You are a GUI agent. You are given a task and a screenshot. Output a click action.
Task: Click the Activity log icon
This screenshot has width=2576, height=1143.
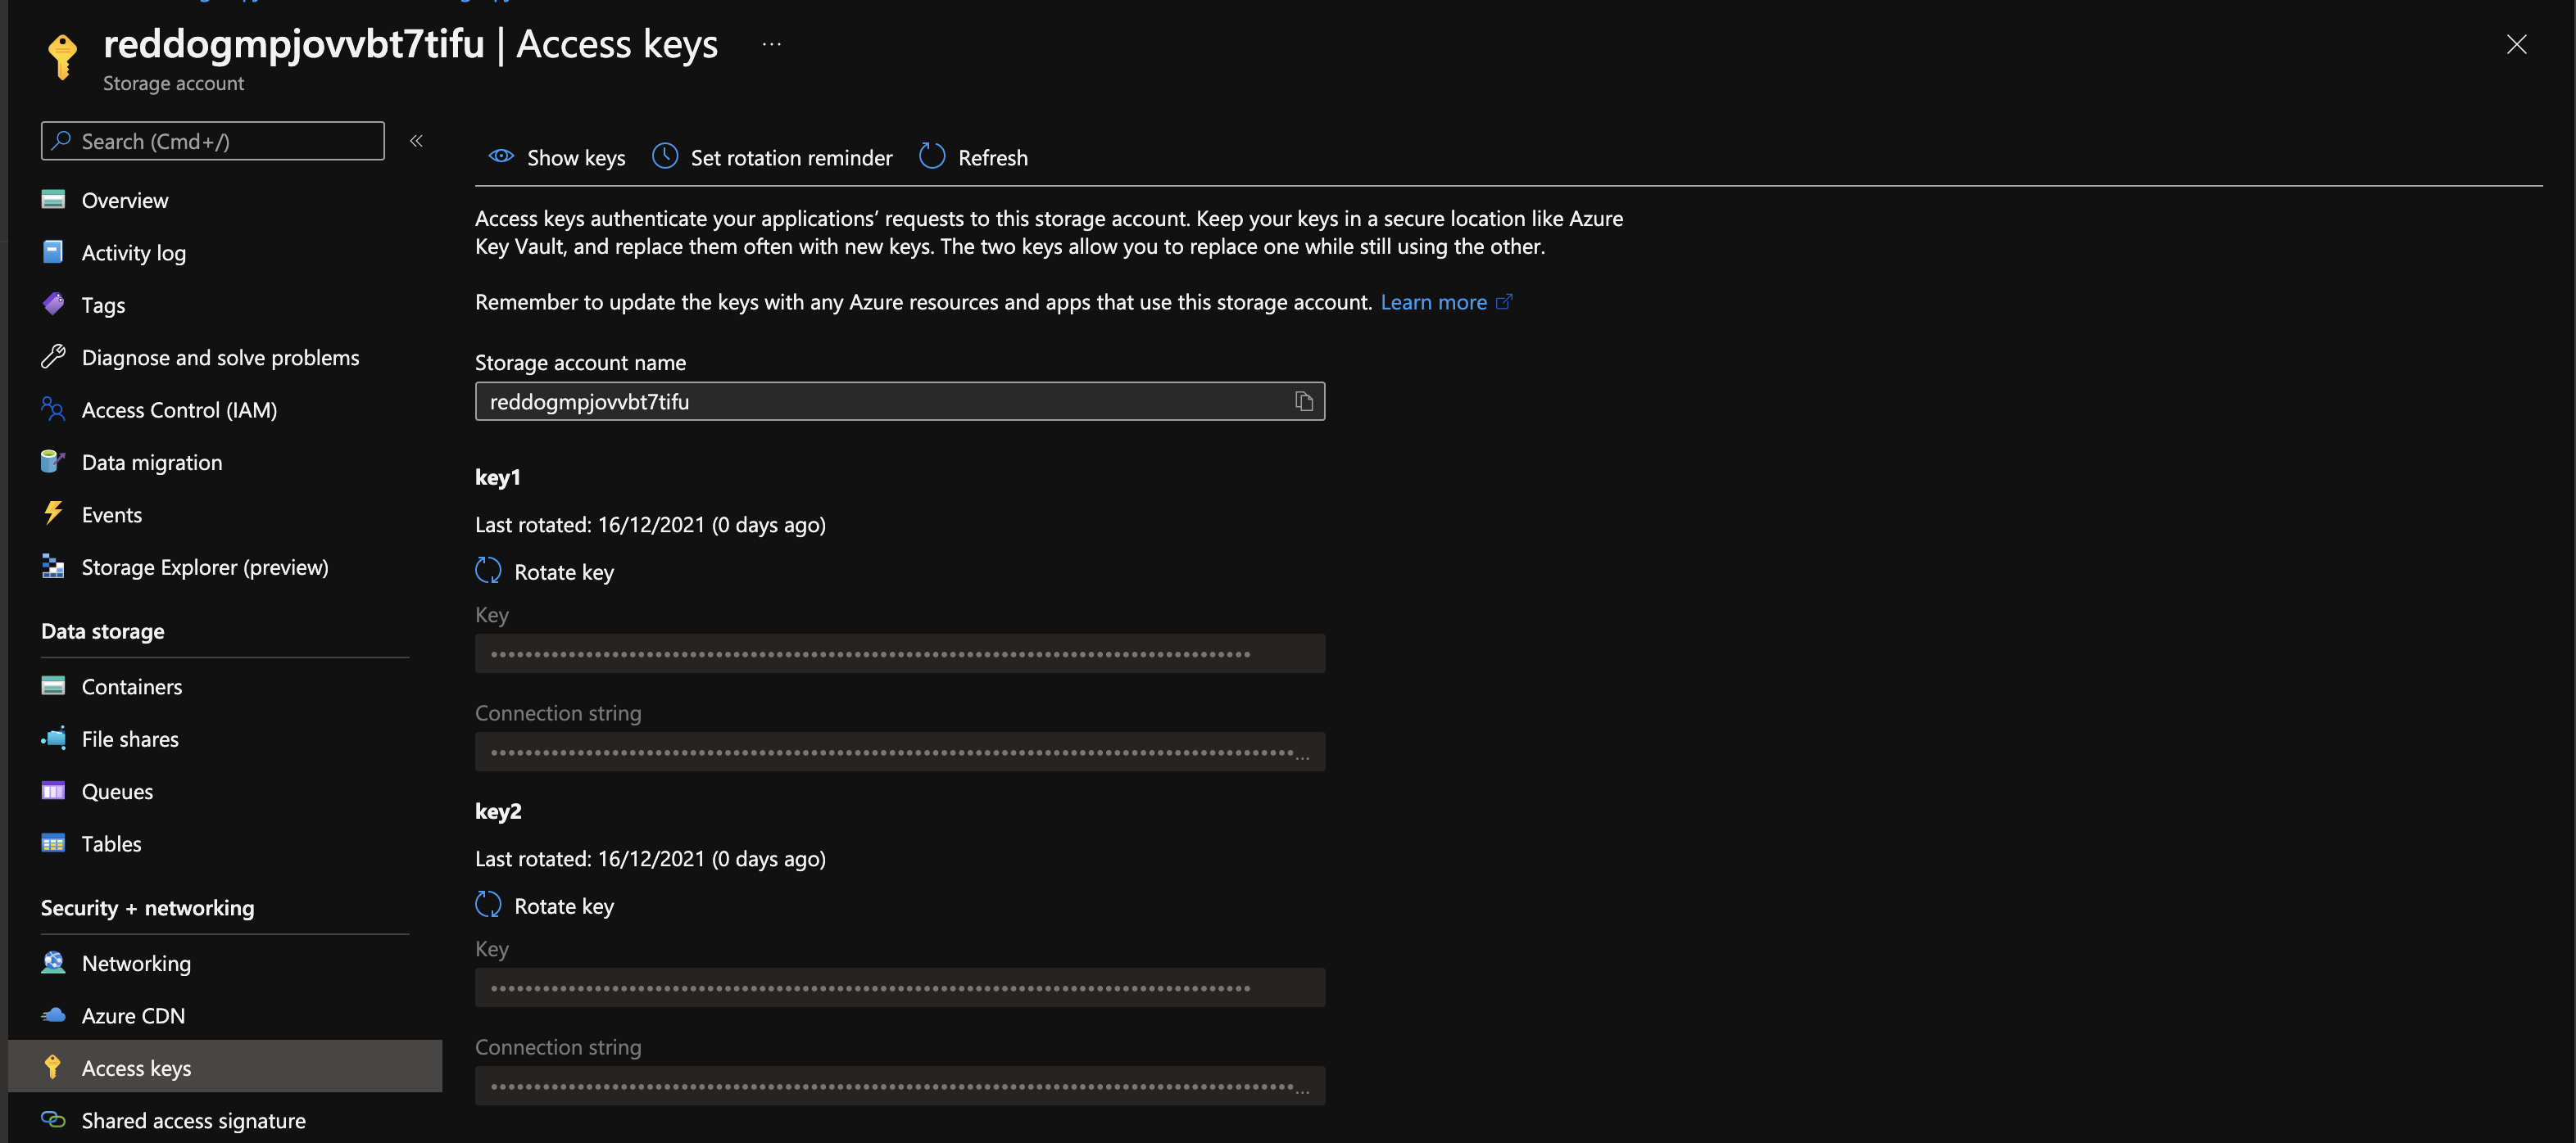pyautogui.click(x=53, y=252)
